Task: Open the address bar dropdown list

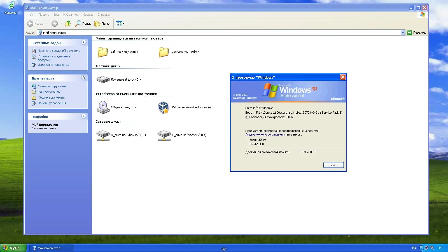Action: [x=403, y=32]
